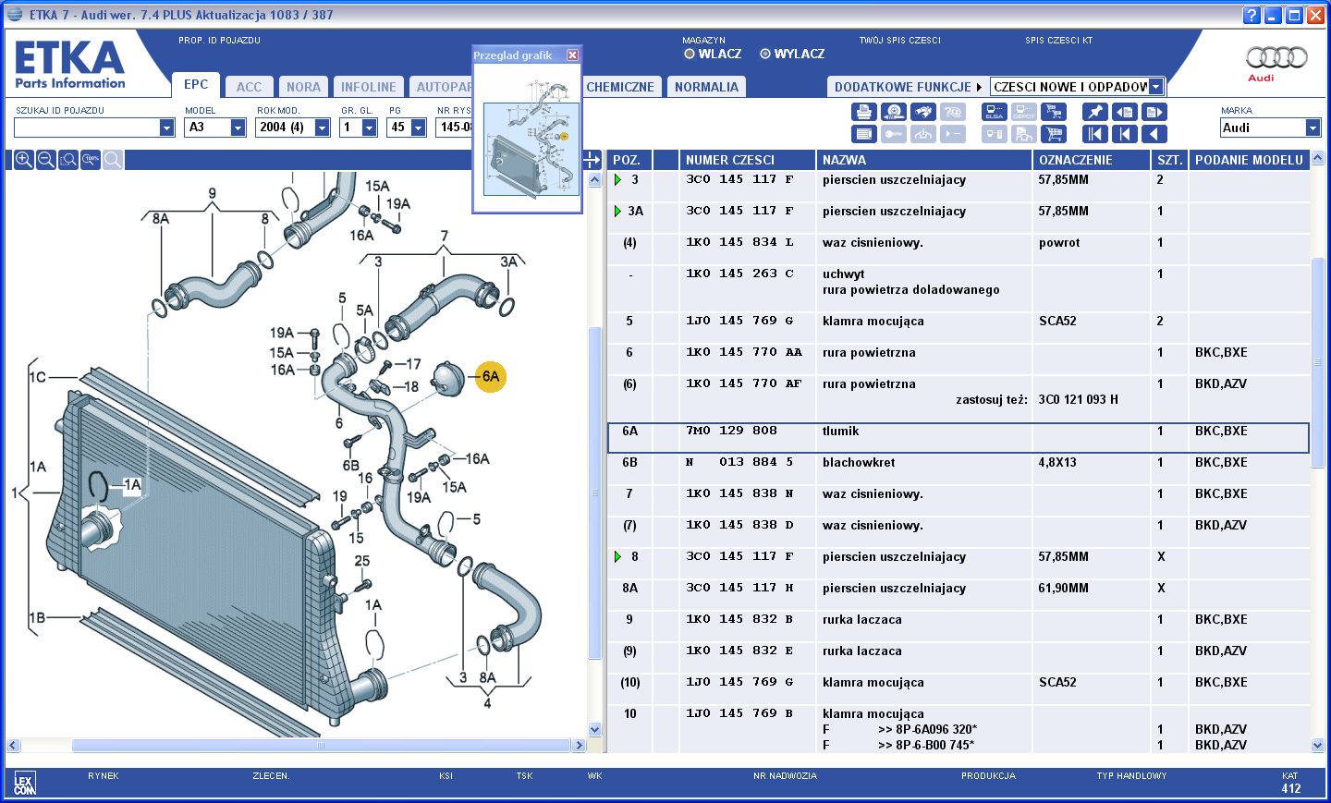Expand green triangle on position 3 row
1331x803 pixels.
point(617,180)
